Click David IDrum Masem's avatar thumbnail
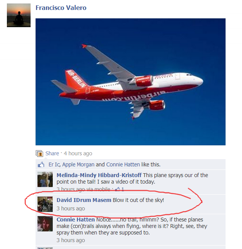The image size is (242, 249). (x=45, y=204)
